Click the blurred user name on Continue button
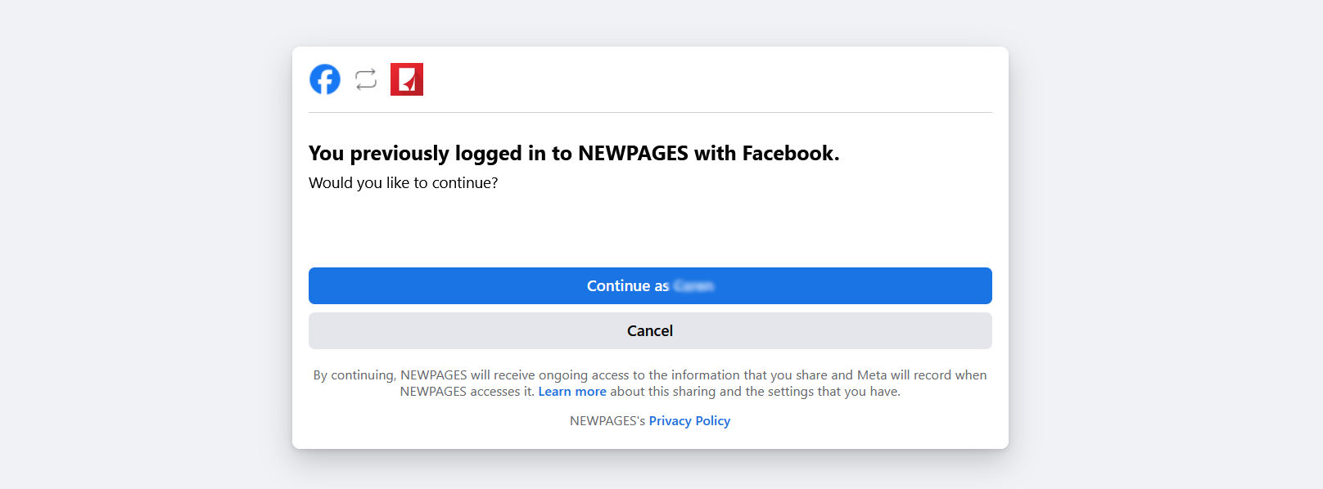Viewport: 1323px width, 489px height. pos(694,286)
